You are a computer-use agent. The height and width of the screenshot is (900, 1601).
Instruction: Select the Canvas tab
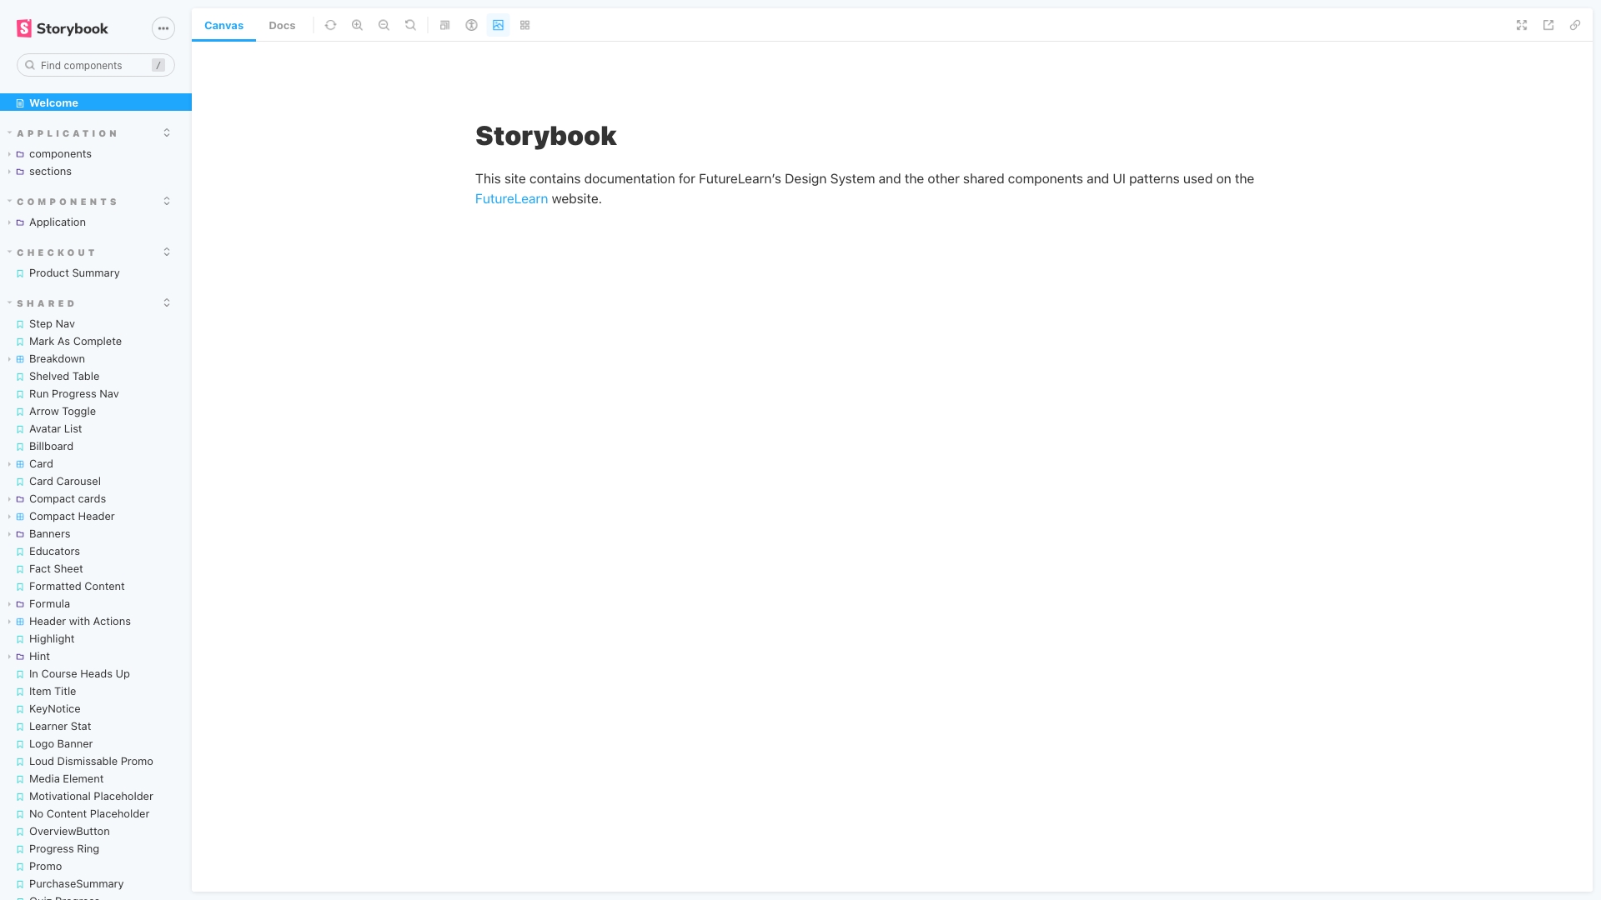point(223,25)
